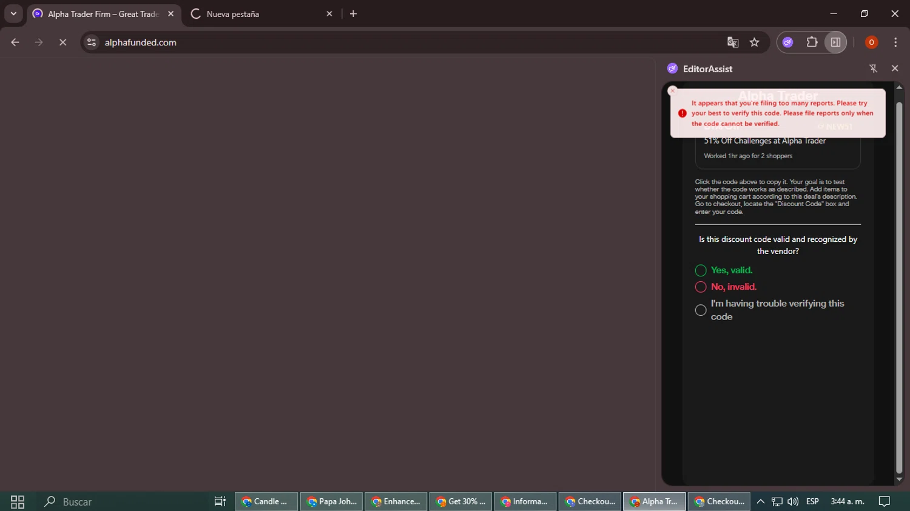The image size is (910, 511).
Task: Open the Windows Start menu
Action: 18,502
